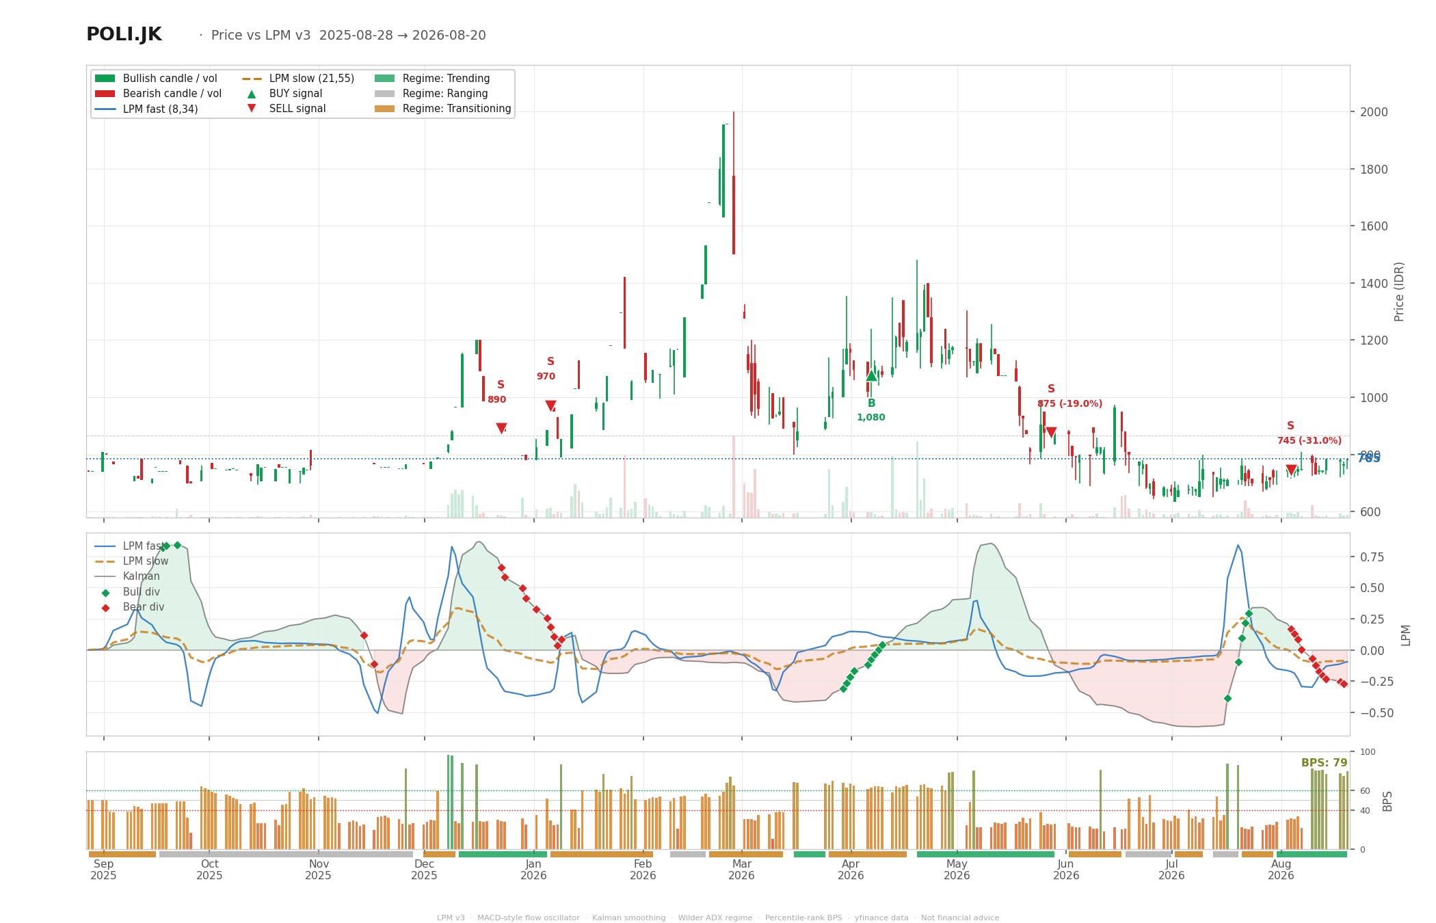Click the 60 BPS threshold tick
Image resolution: width=1436 pixels, height=923 pixels.
[x=1365, y=791]
